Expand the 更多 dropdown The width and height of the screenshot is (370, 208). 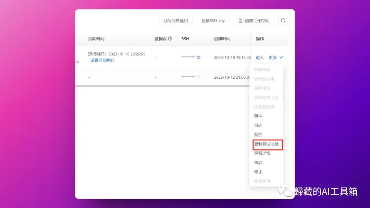(275, 57)
